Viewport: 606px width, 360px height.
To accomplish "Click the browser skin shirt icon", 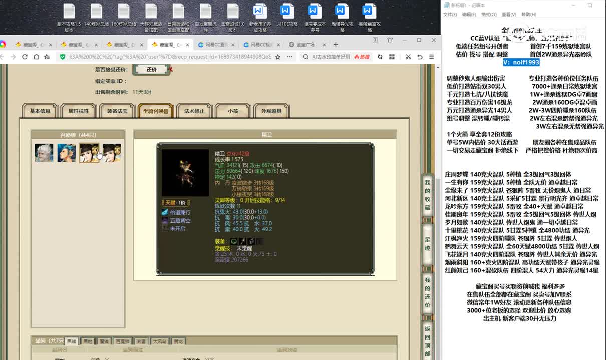I will 390,40.
